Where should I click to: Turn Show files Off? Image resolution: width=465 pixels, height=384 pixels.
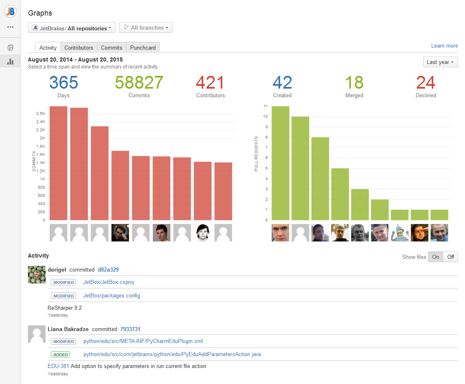pyautogui.click(x=451, y=257)
